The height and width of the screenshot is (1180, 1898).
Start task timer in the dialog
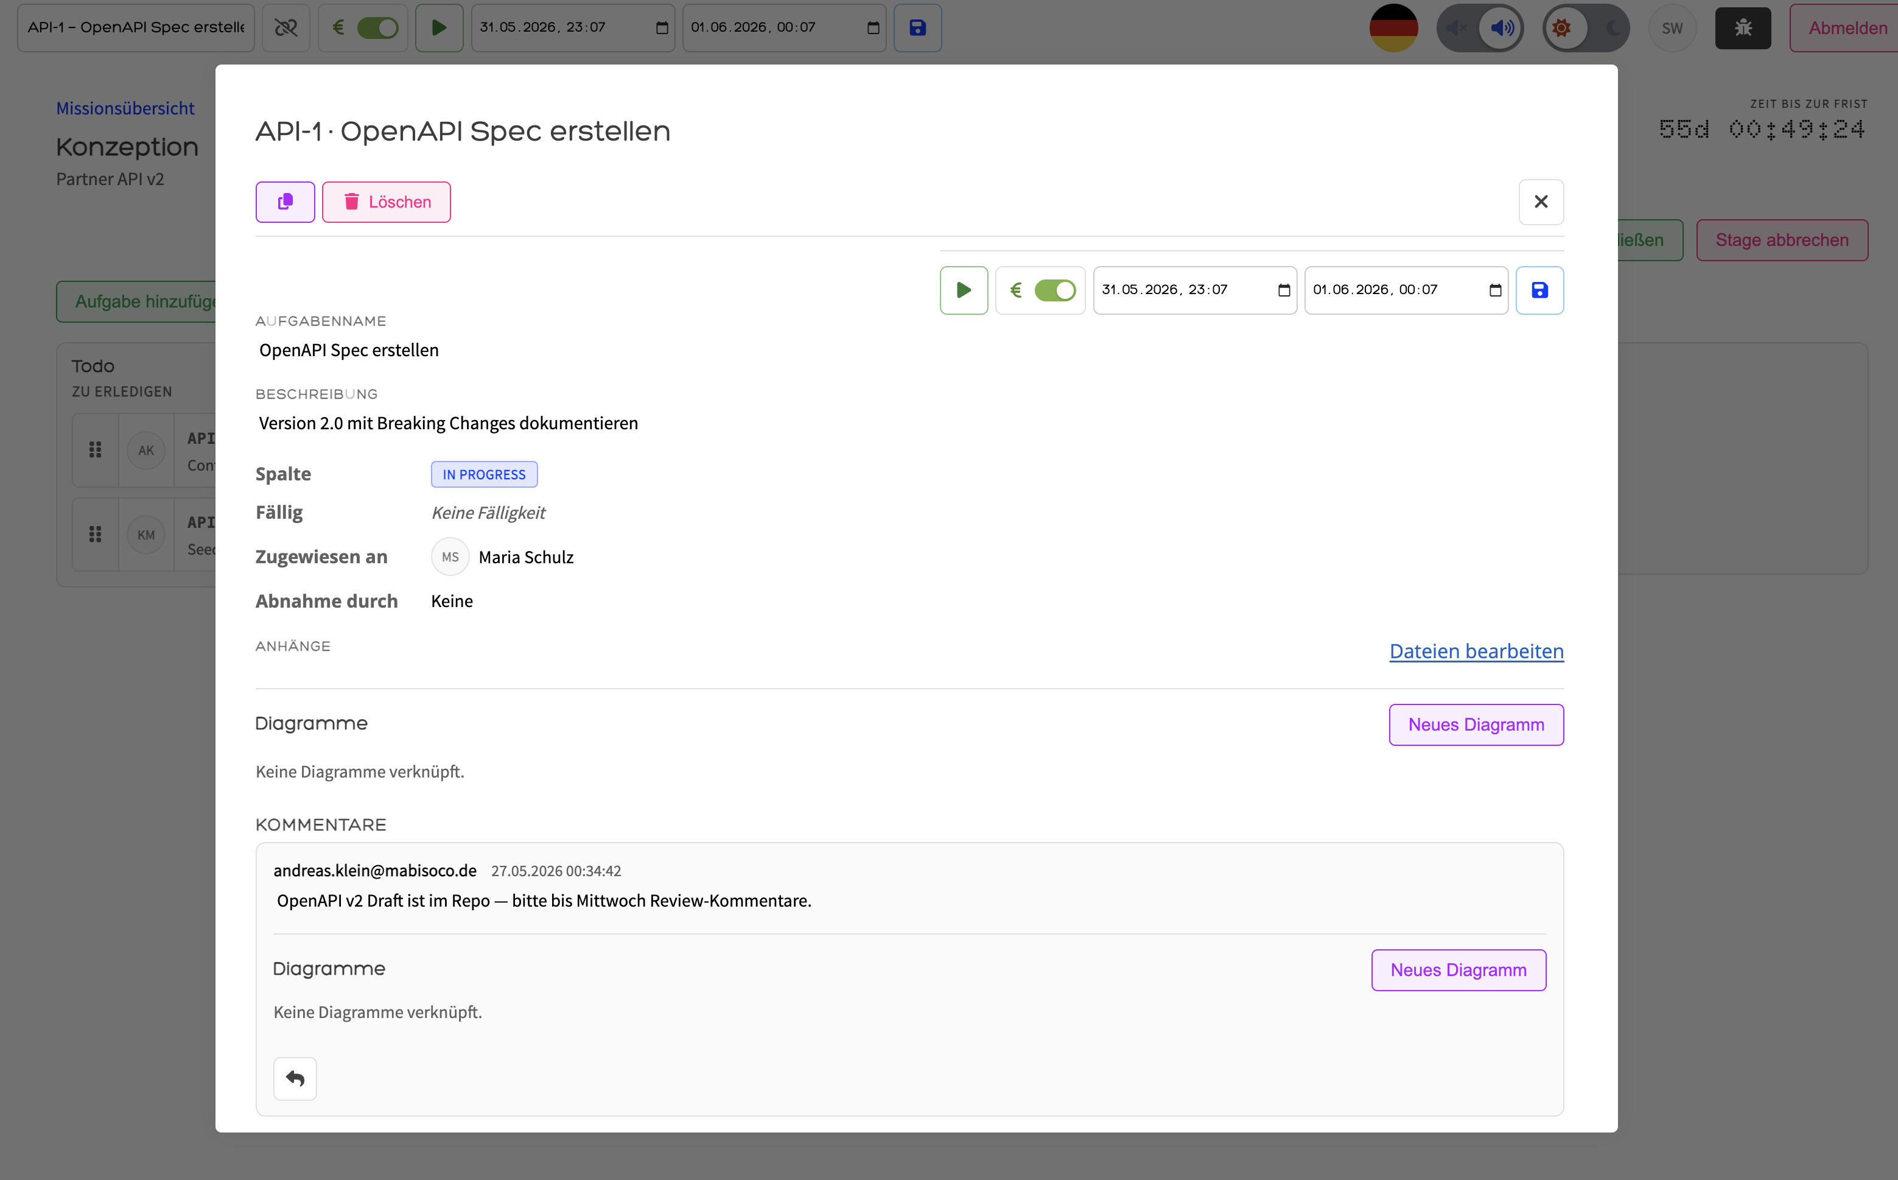click(x=964, y=290)
